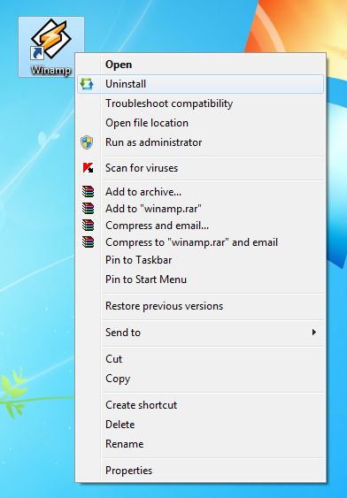Select Uninstall in the context menu
This screenshot has width=347, height=498.
click(x=201, y=84)
